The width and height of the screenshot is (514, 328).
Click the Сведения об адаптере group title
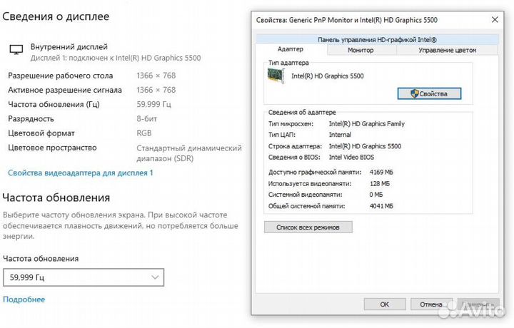tap(302, 112)
